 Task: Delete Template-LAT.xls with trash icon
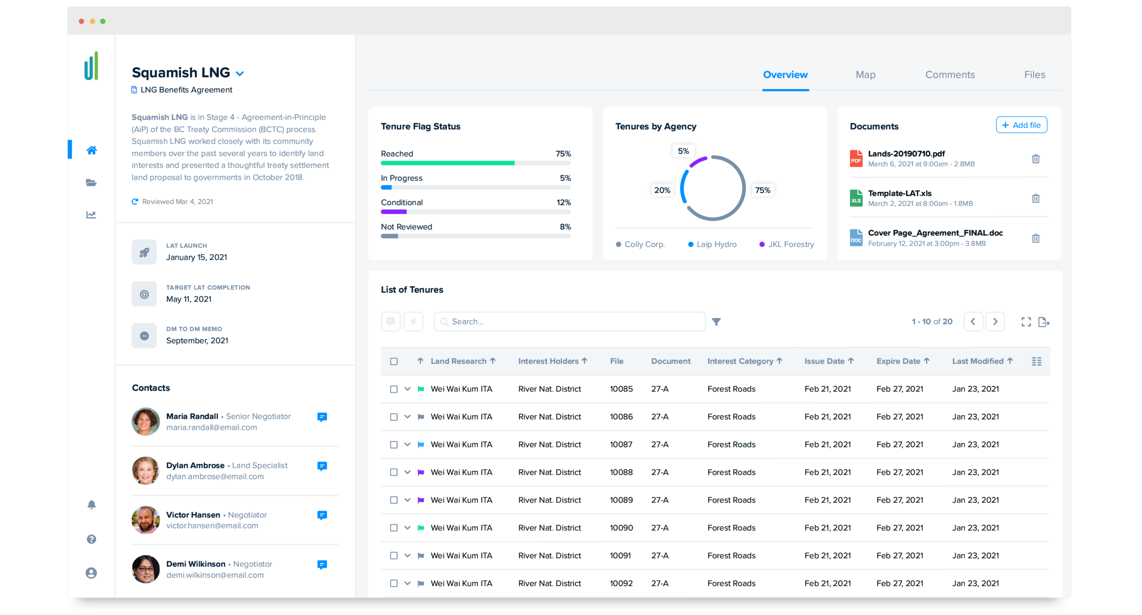[1036, 198]
